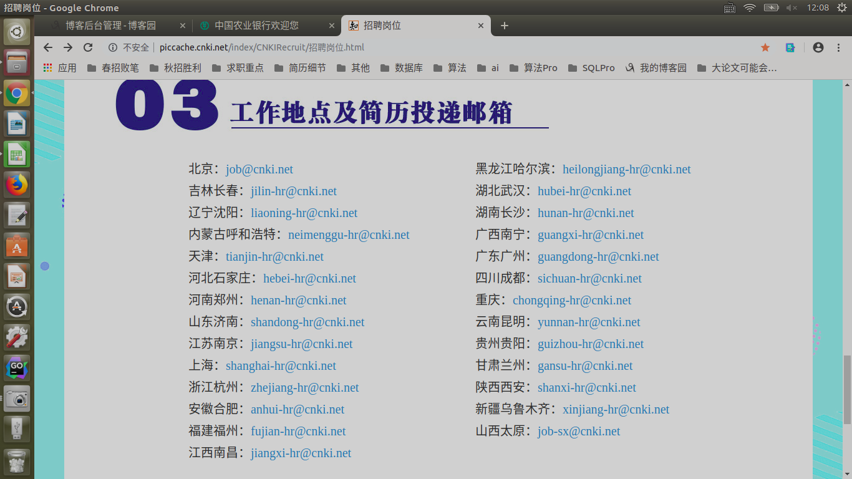Click the scrollbar up arrow
This screenshot has height=479, width=852.
click(x=847, y=84)
